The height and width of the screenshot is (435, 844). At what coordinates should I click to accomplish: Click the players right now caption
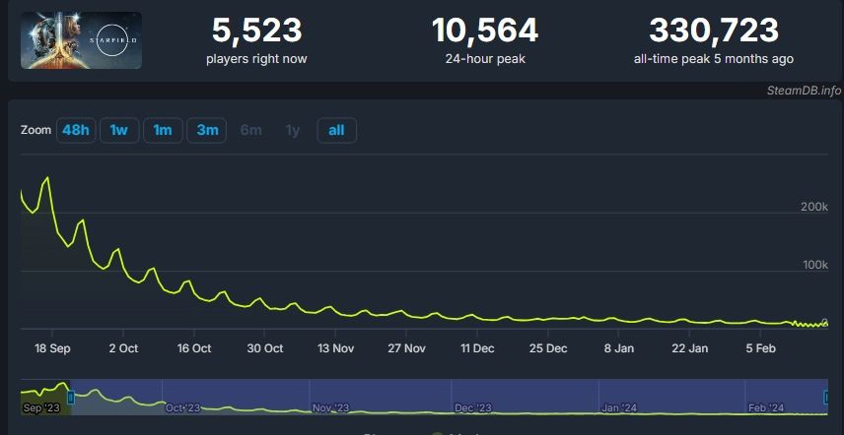coord(256,58)
